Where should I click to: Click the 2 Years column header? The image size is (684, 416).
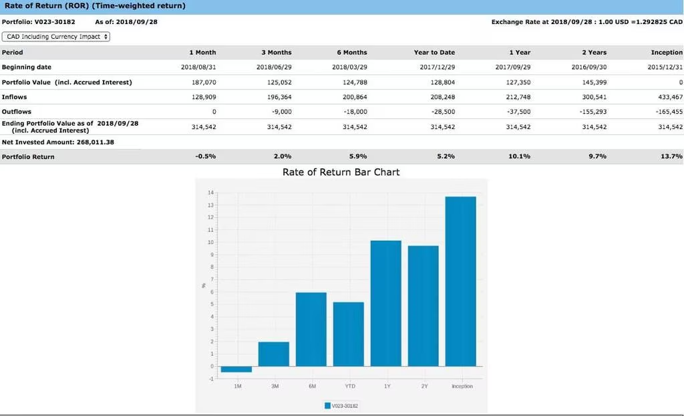point(593,52)
